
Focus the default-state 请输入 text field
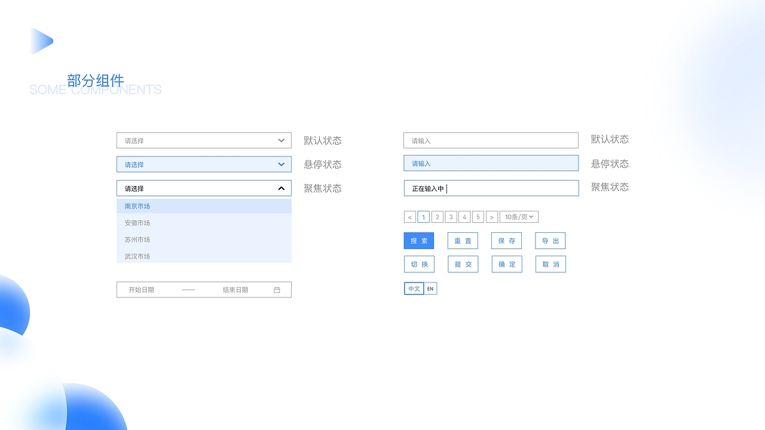tap(491, 140)
